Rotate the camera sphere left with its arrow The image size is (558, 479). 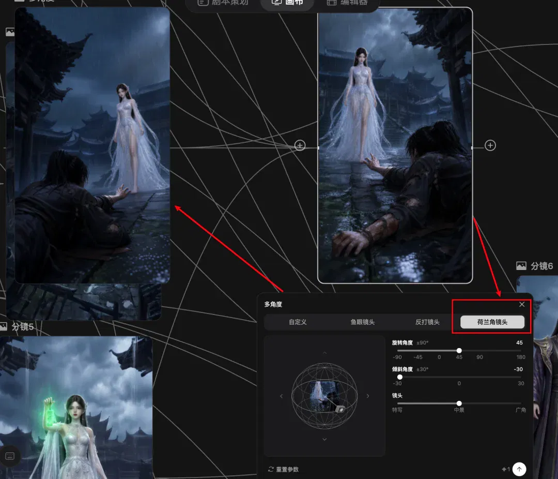point(281,396)
